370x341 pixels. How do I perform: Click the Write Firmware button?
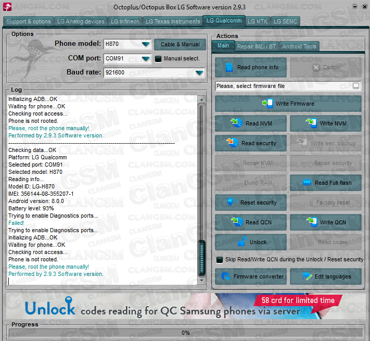pyautogui.click(x=288, y=104)
